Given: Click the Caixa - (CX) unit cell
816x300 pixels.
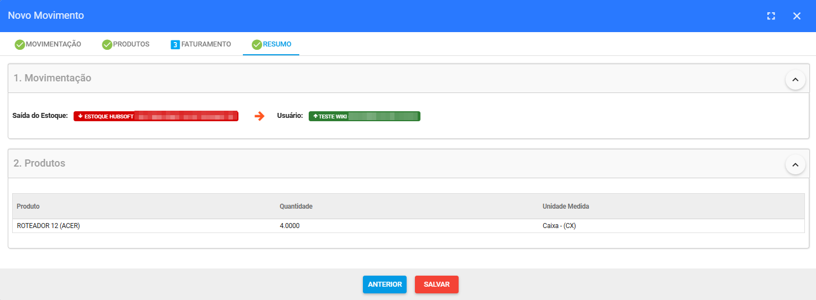Looking at the screenshot, I should point(559,226).
